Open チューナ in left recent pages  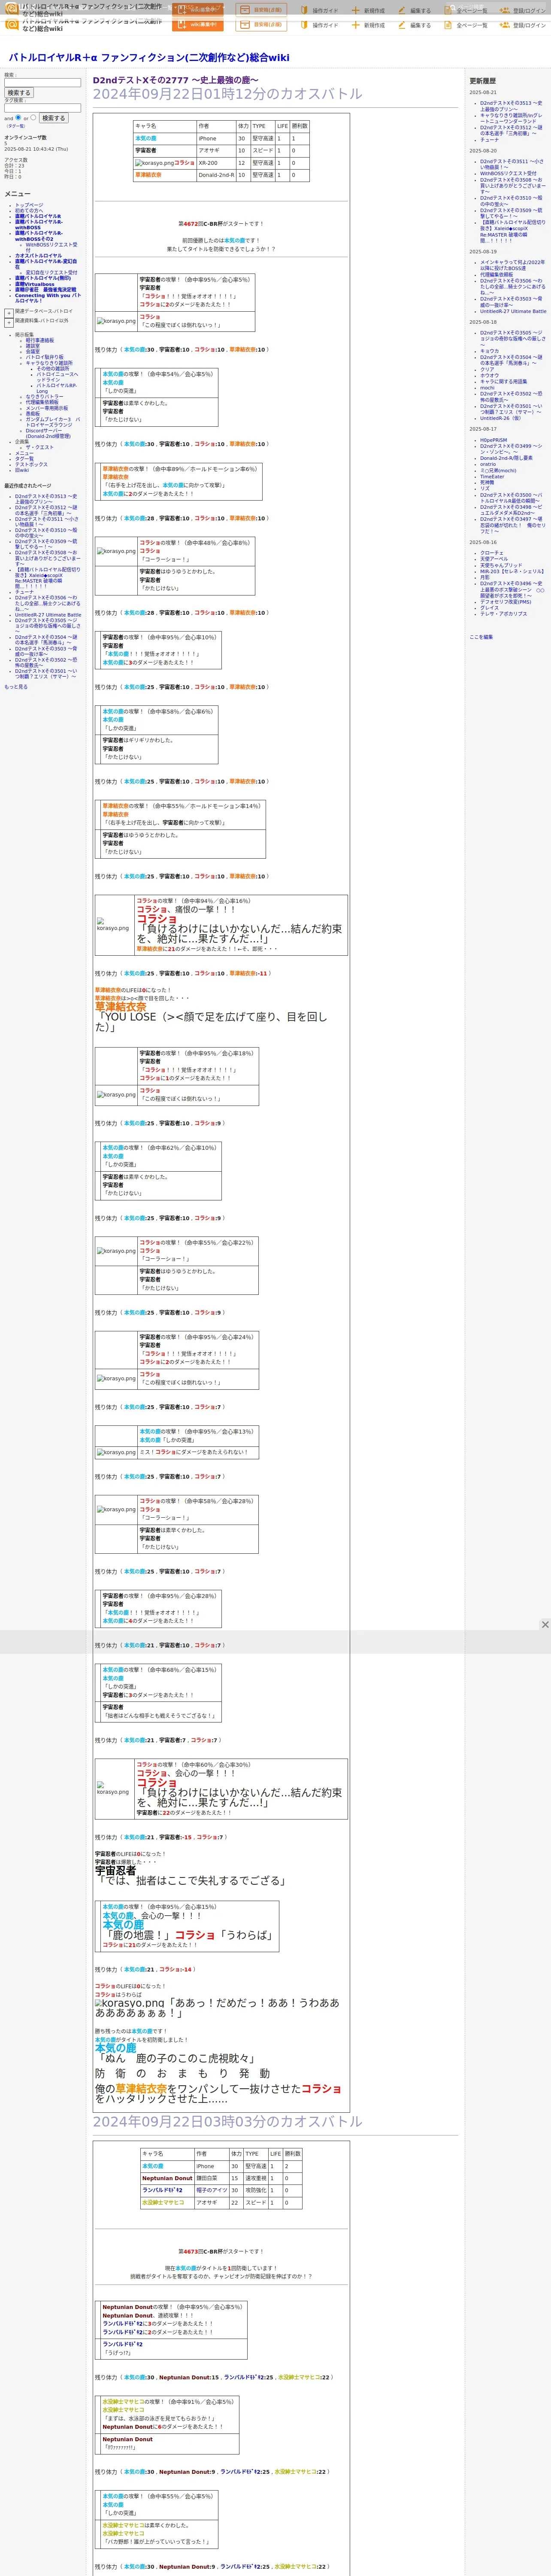pyautogui.click(x=24, y=592)
